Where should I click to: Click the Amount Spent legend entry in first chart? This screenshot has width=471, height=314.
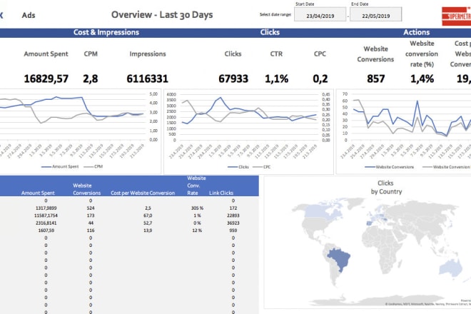(60, 166)
